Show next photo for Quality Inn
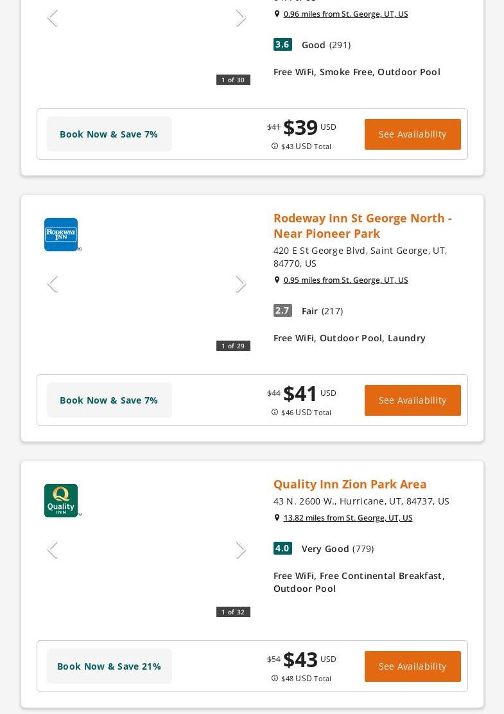This screenshot has width=504, height=714. coord(241,550)
